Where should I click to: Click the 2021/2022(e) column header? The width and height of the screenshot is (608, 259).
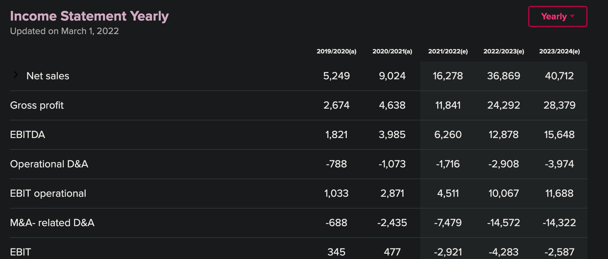point(448,51)
